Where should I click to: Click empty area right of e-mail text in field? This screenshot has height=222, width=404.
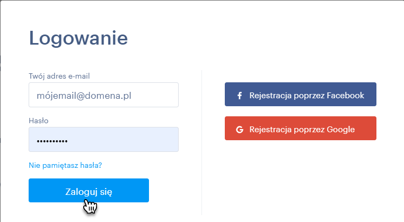pyautogui.click(x=155, y=95)
